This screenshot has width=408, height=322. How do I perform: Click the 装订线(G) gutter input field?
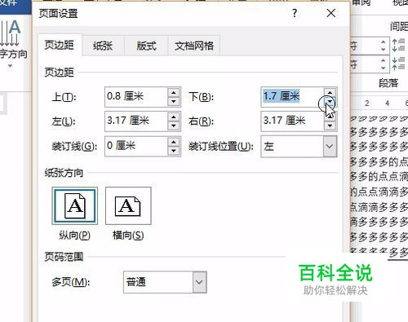tap(136, 147)
